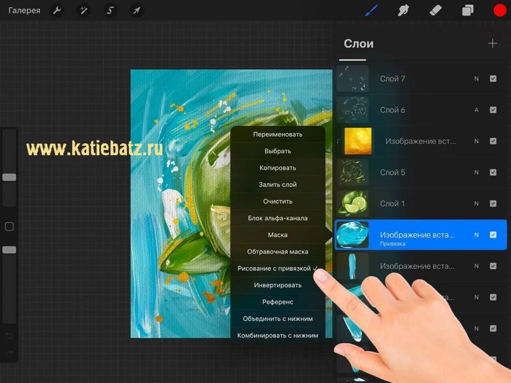This screenshot has height=383, width=511.
Task: Tap selected blue paint layer thumbnail
Action: [x=352, y=235]
